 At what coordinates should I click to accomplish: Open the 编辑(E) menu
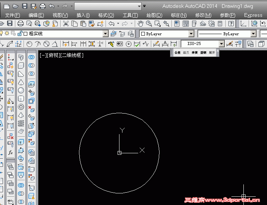click(36, 15)
